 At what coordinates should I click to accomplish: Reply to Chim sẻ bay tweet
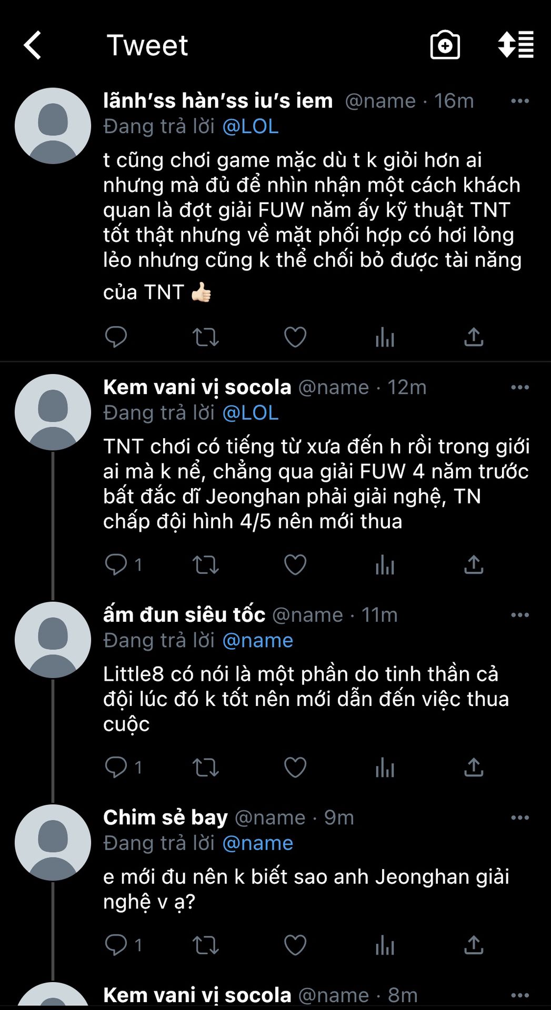pyautogui.click(x=116, y=945)
